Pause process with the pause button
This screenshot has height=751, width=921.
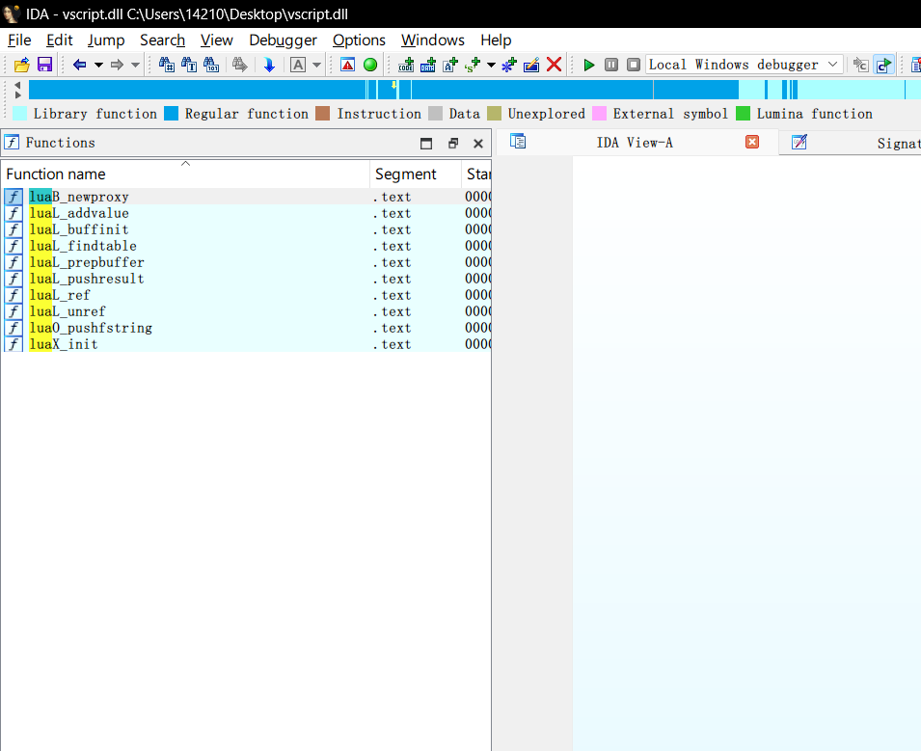[x=611, y=65]
